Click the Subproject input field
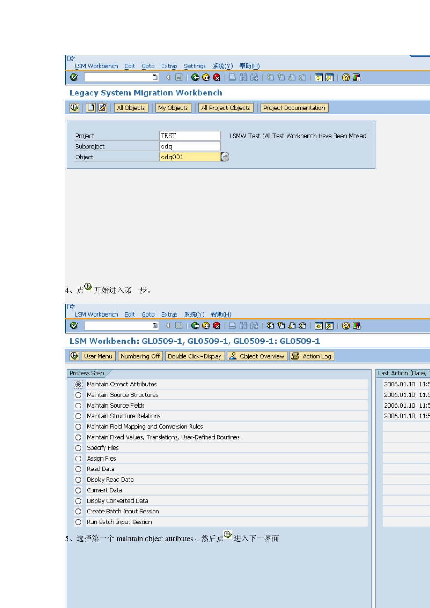 [190, 146]
